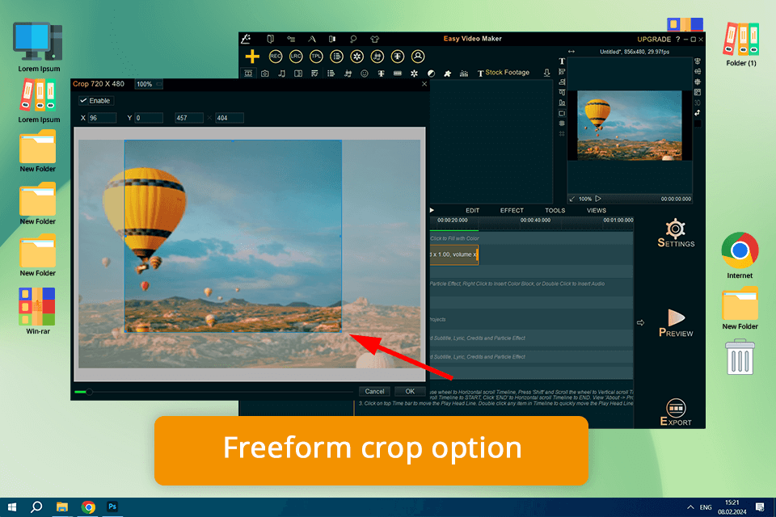Click the black color swatch right of preview

tap(698, 123)
